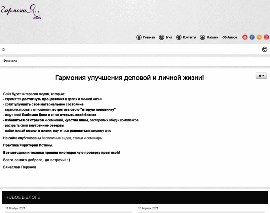Image resolution: width=270 pixels, height=213 pixels.
Task: Follow the бесплатные видео, статьи и семинары link
Action: 72,138
